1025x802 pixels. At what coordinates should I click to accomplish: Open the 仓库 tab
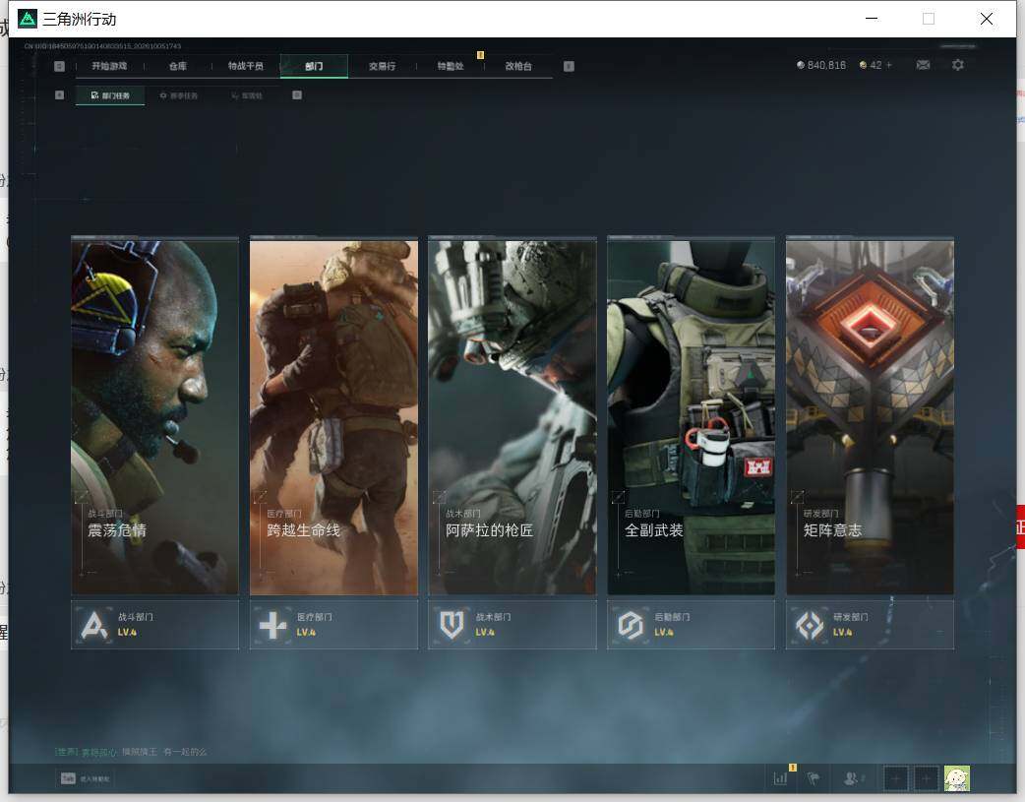[x=178, y=66]
